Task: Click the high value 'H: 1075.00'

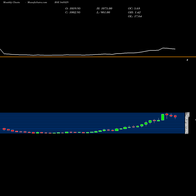Action: click(x=104, y=9)
